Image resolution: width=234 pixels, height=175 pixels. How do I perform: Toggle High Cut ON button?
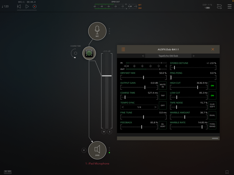[x=212, y=86]
